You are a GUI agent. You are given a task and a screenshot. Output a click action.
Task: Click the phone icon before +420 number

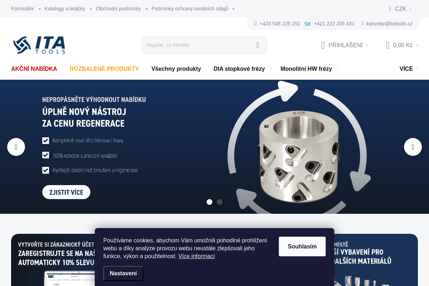click(256, 24)
